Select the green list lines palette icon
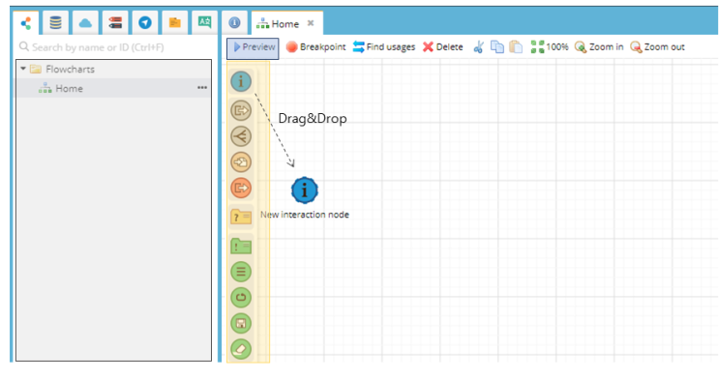The width and height of the screenshot is (719, 380). (x=241, y=272)
